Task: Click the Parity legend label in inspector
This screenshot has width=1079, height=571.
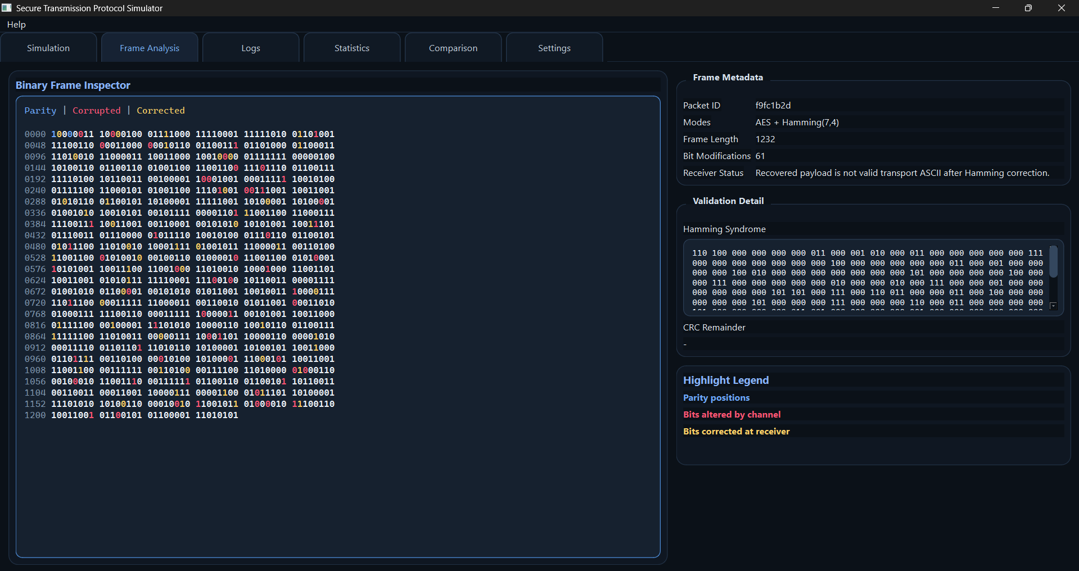Action: pos(40,111)
